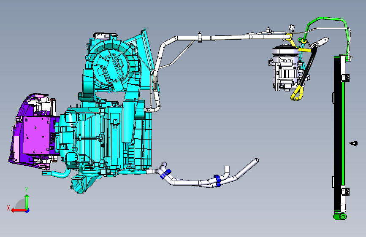Viewport: 366px width, 237px height.
Task: Select the black hose beside the compressor
Action: [x=308, y=67]
